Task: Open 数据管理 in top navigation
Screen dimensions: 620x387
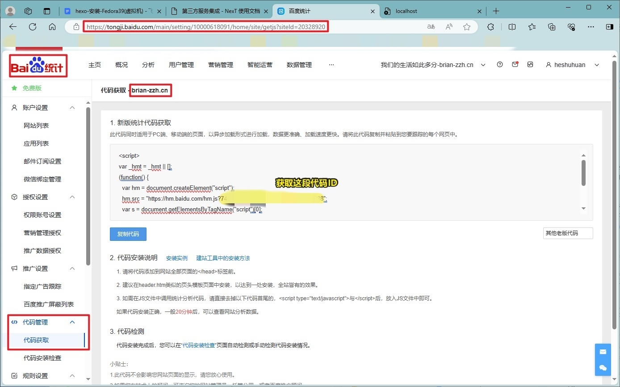Action: point(299,65)
